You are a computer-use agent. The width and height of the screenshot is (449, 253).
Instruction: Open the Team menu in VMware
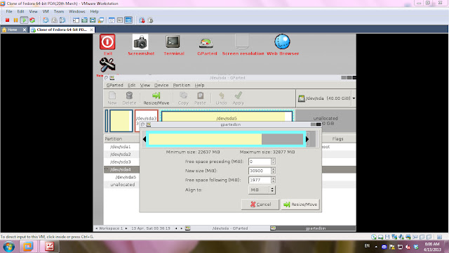point(59,11)
